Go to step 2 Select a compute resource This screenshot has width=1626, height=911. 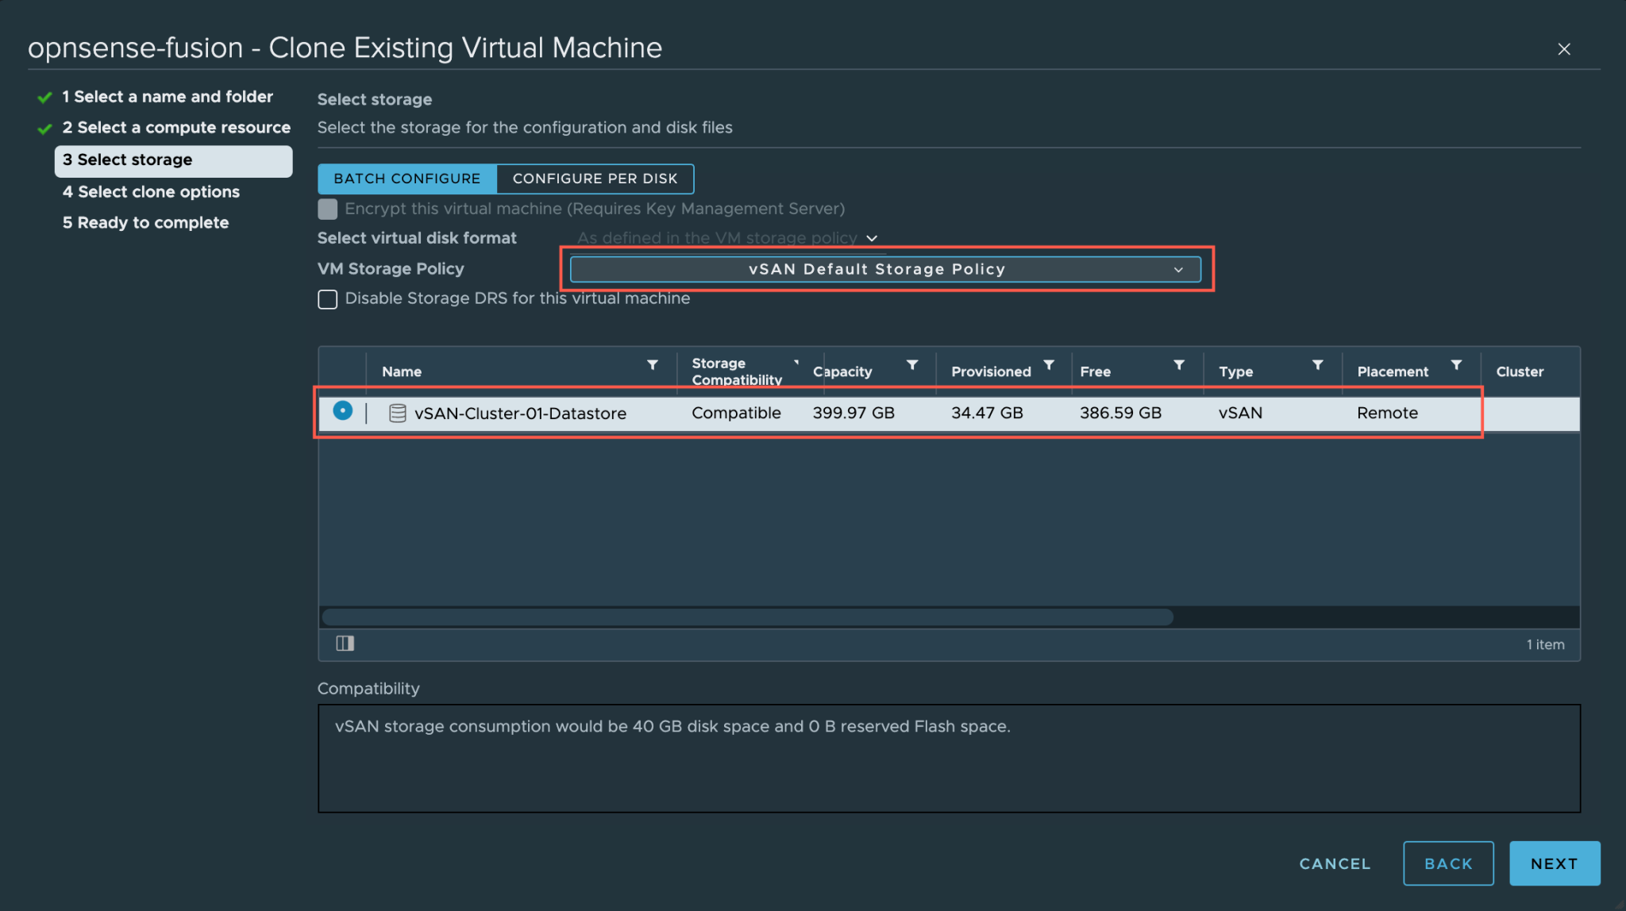176,127
